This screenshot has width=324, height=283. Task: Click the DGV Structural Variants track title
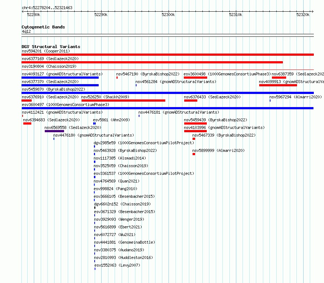click(51, 47)
